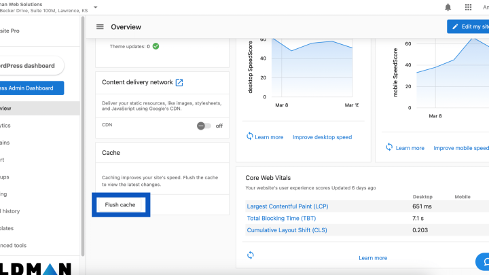Click the 651 ms LCP value

point(422,206)
